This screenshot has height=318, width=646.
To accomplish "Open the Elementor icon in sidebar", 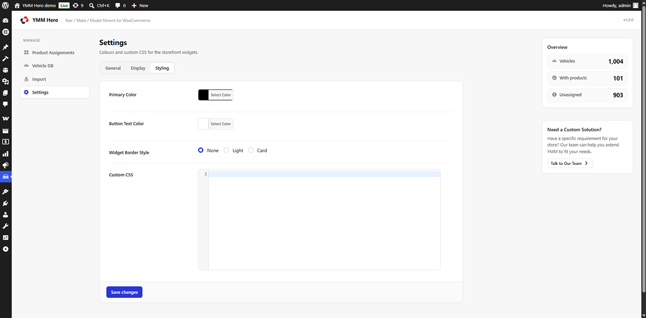I will (x=6, y=32).
